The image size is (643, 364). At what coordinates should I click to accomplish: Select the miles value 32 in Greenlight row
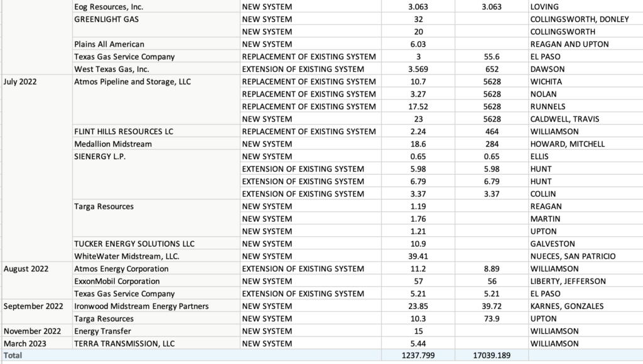click(x=418, y=19)
